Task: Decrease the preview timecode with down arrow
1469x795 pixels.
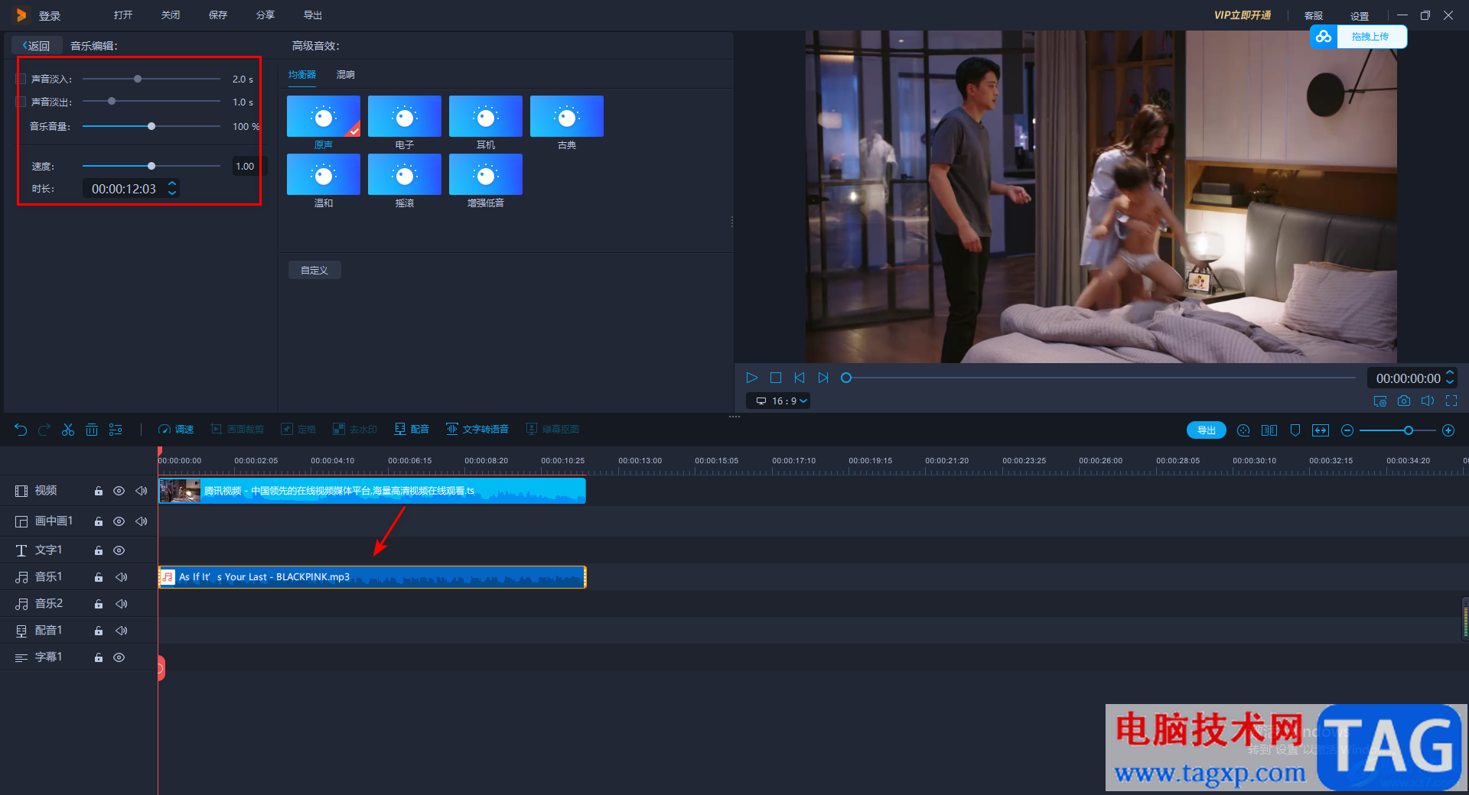Action: [x=1449, y=383]
